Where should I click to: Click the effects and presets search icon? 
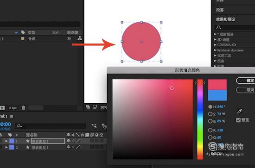point(218,27)
